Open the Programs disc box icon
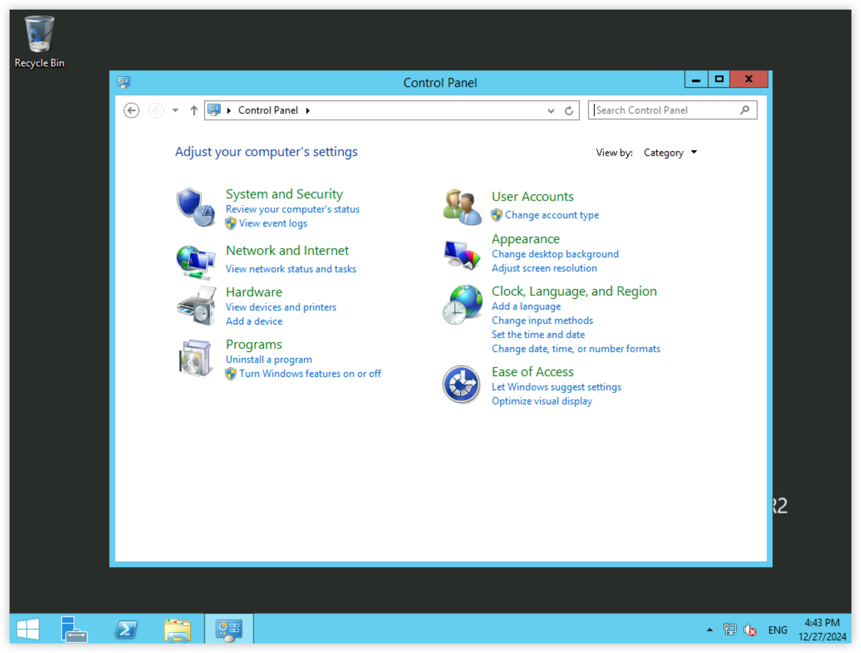The height and width of the screenshot is (653, 861). 195,358
